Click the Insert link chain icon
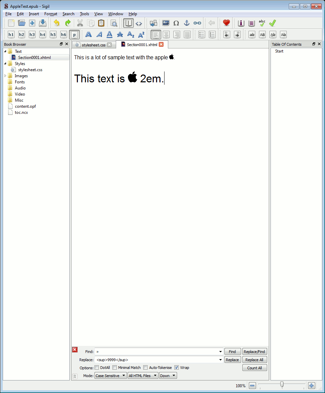Viewport: 325px width, 393px height. tap(197, 23)
